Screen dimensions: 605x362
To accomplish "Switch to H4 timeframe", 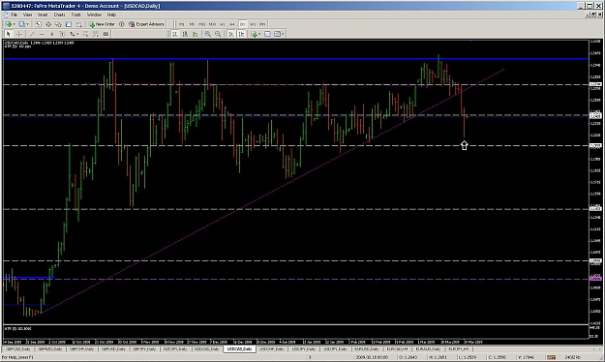I will (x=232, y=24).
